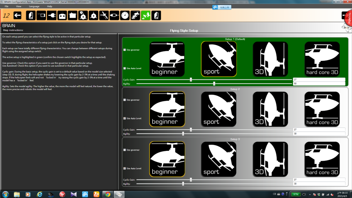Choose 3D style in Setup 1
Viewport: 352px width, 198px height.
tap(270, 59)
